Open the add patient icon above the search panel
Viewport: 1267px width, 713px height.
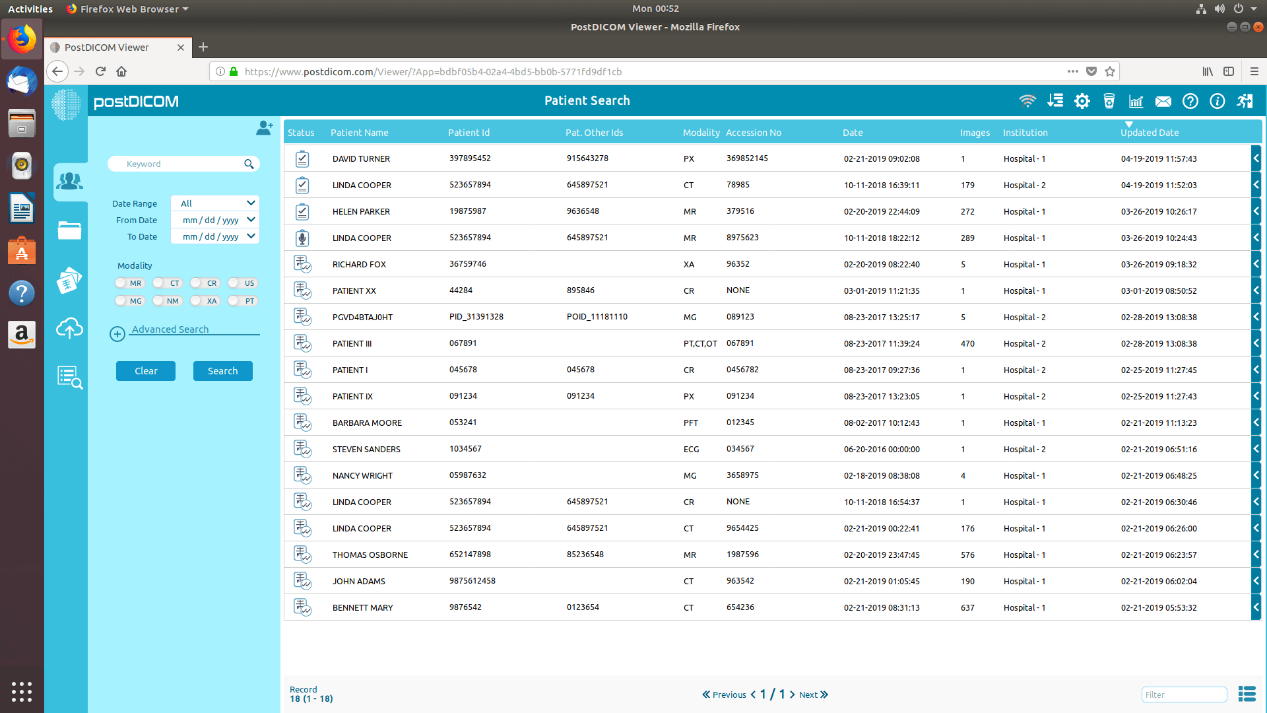pyautogui.click(x=264, y=128)
